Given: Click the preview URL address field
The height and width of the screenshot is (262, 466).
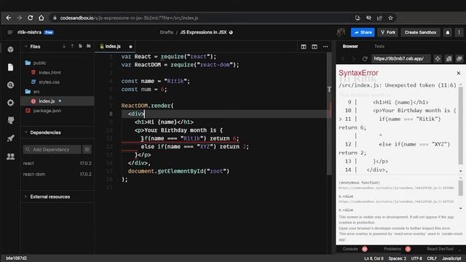Looking at the screenshot, I should pos(400,59).
